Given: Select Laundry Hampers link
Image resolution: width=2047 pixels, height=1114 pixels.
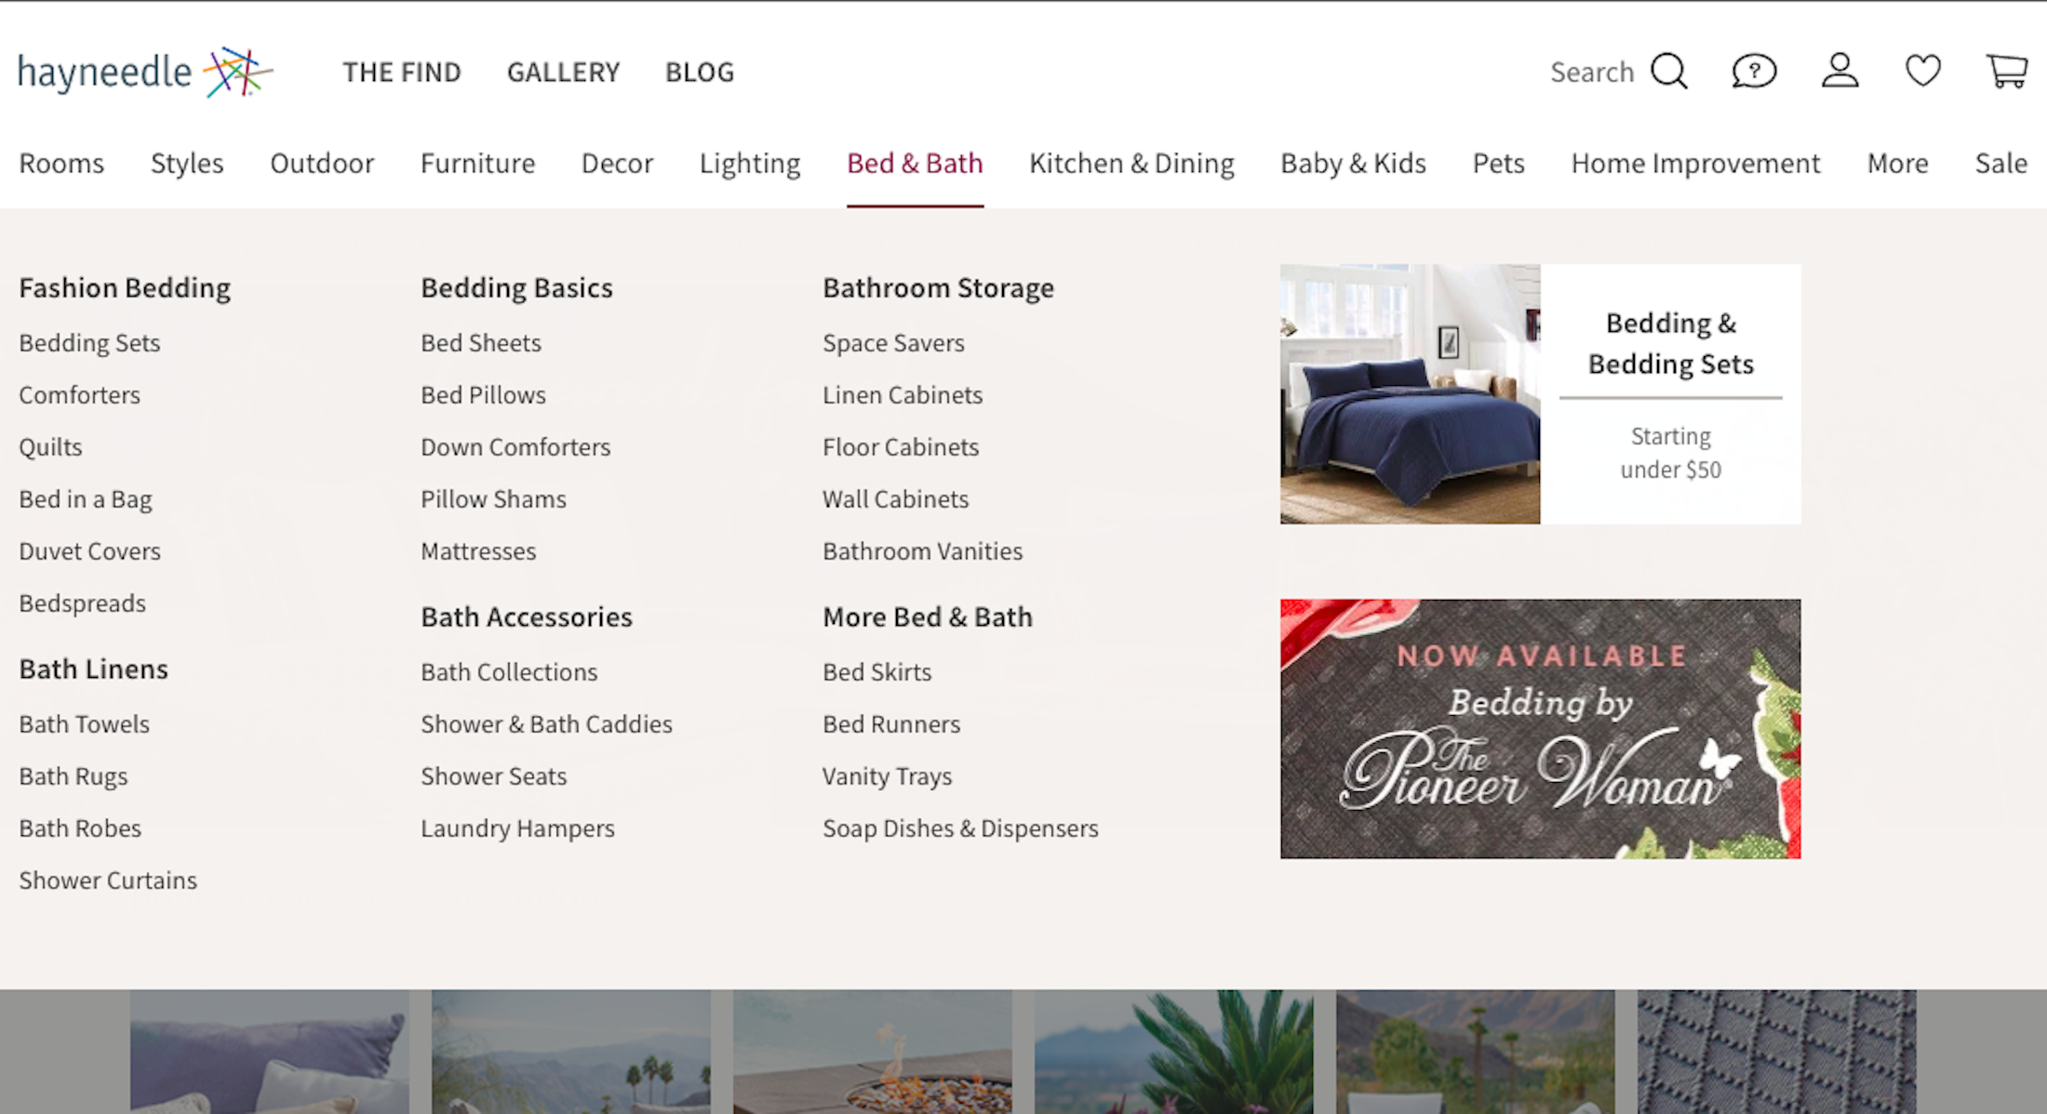Looking at the screenshot, I should [x=517, y=829].
